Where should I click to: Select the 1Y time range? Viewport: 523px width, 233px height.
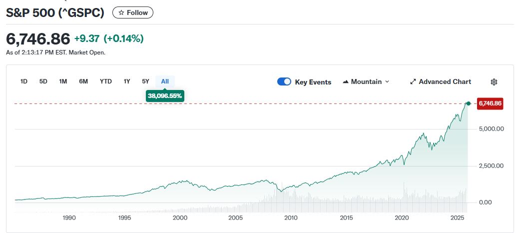click(127, 81)
